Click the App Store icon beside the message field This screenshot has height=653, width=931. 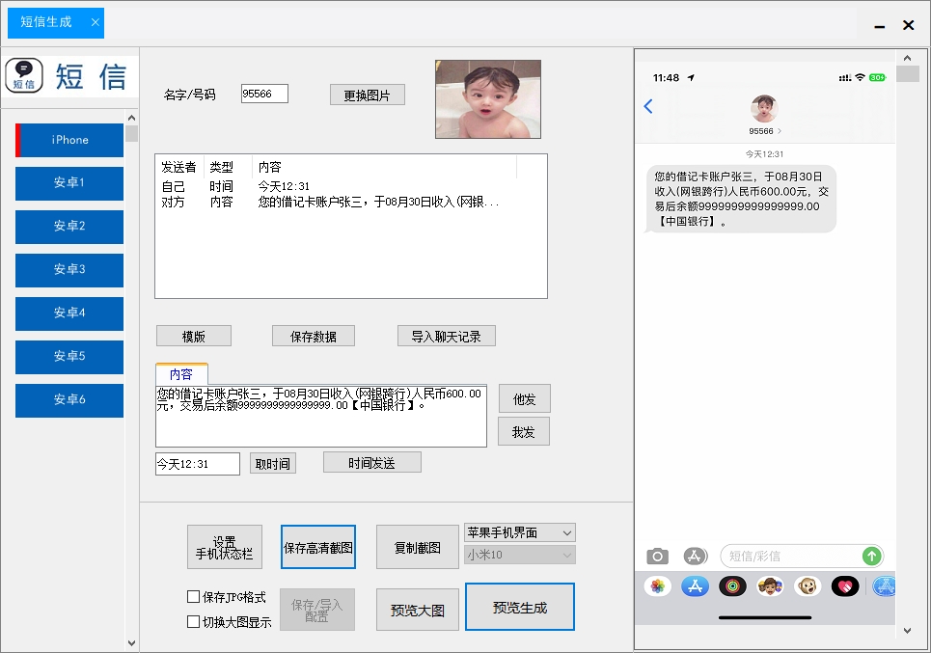click(693, 557)
